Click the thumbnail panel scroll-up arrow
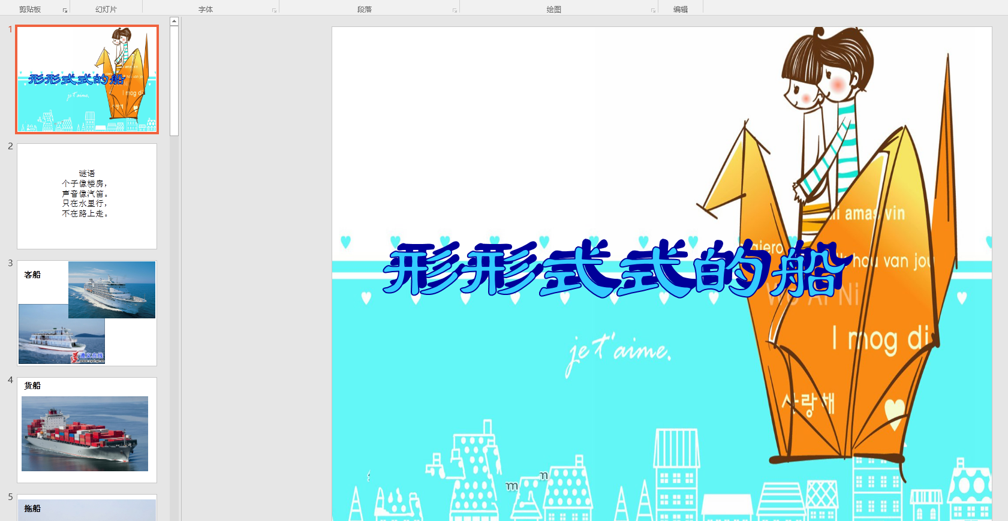 [x=174, y=22]
